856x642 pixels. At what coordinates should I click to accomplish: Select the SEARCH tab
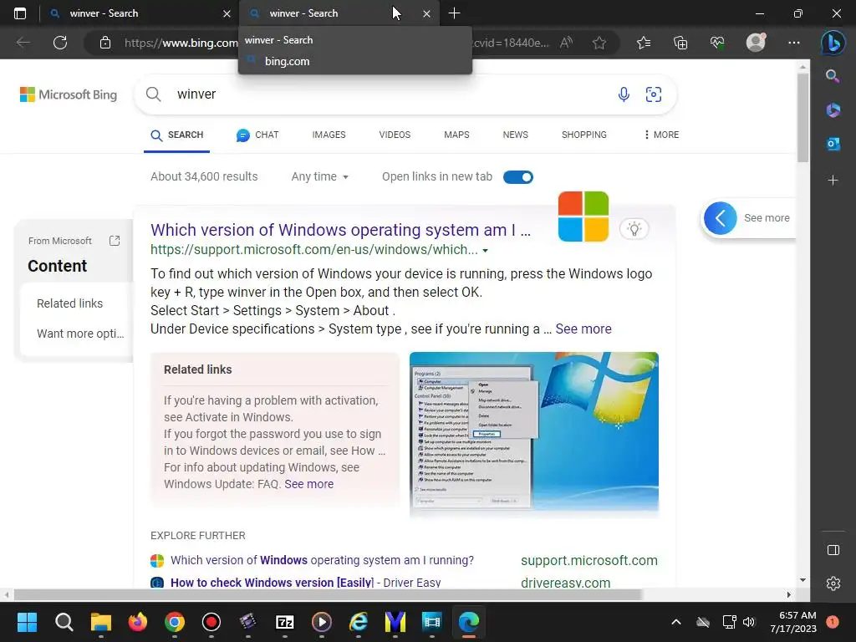tap(177, 135)
